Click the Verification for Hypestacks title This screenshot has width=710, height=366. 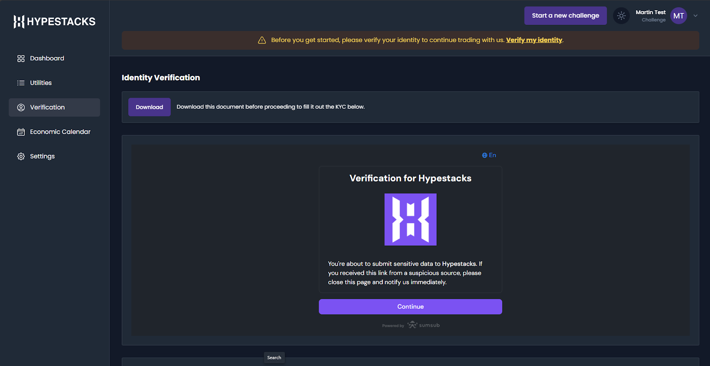click(x=410, y=178)
